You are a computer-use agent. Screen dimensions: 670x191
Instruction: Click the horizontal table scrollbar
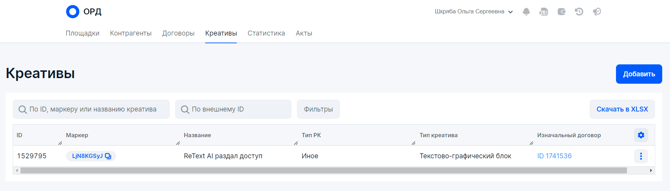323,171
